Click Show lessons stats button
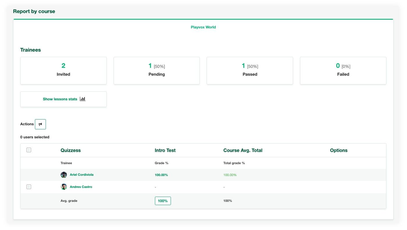Screen dimensions: 407x230 [x=63, y=99]
